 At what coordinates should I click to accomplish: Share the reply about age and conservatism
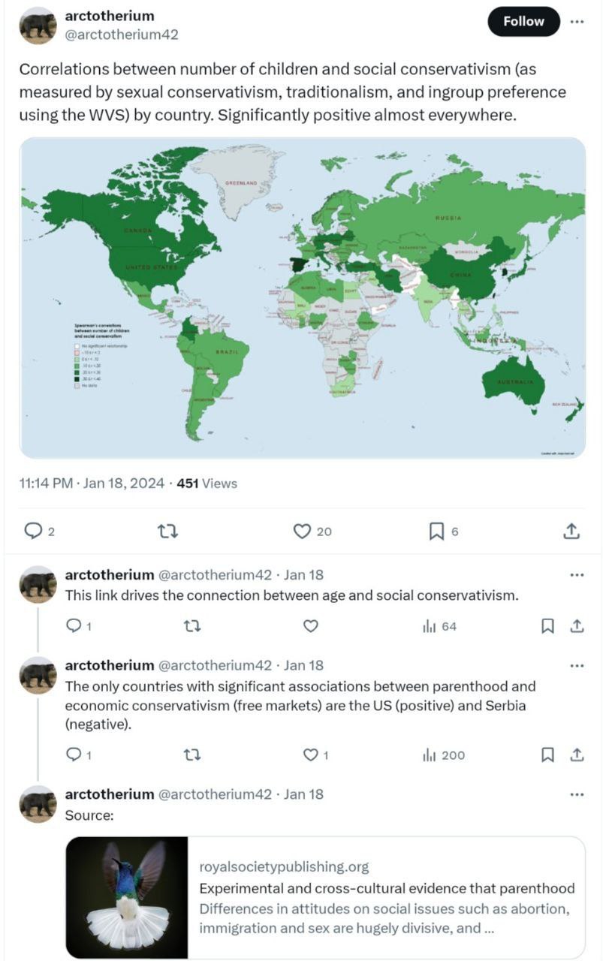577,626
